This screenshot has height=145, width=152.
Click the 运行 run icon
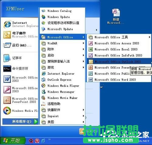(x=7, y=45)
